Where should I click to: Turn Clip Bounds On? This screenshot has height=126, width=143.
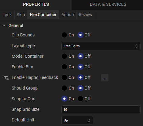tap(64, 35)
